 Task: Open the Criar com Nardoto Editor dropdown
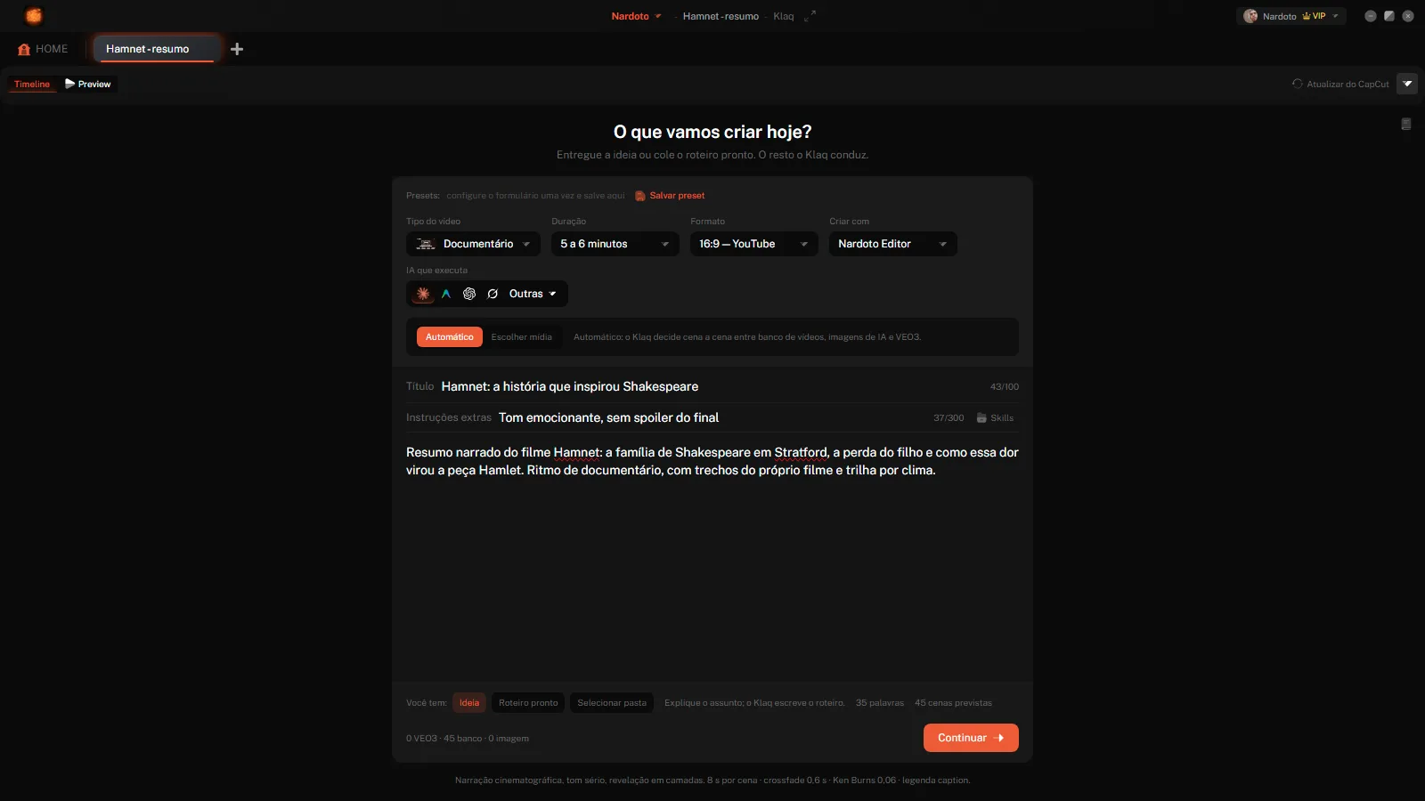[x=892, y=244]
